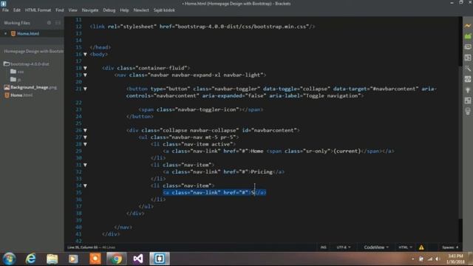Screen dimensions: 473x266
Task: Click the wand-shaped icon in the right toolbar
Action: click(x=468, y=69)
